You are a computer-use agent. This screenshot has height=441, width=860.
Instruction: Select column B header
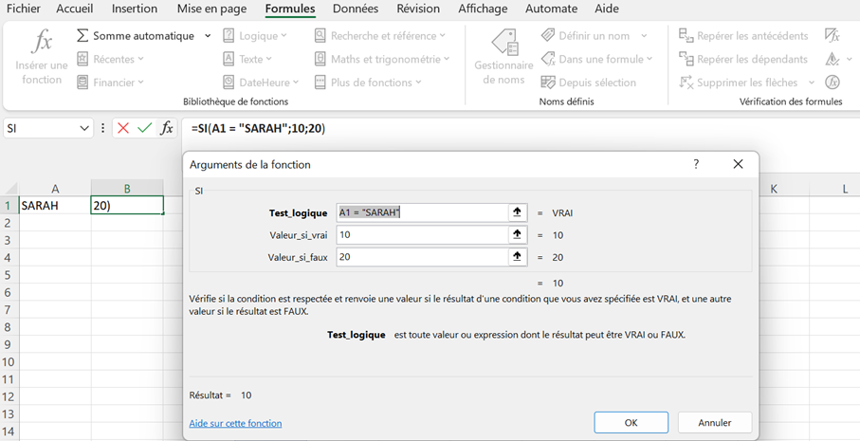[127, 189]
